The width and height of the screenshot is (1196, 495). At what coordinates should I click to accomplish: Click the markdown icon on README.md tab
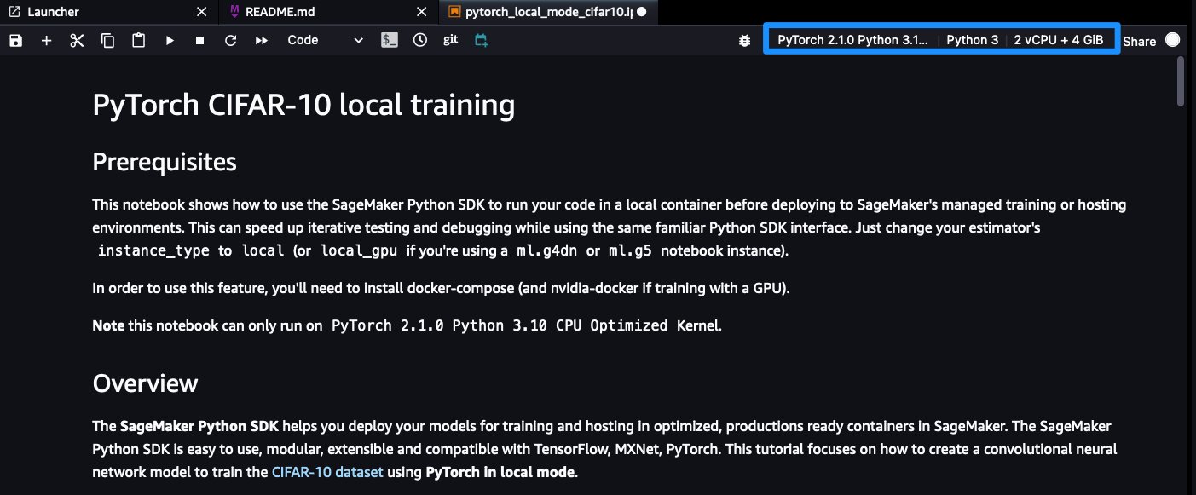click(234, 12)
